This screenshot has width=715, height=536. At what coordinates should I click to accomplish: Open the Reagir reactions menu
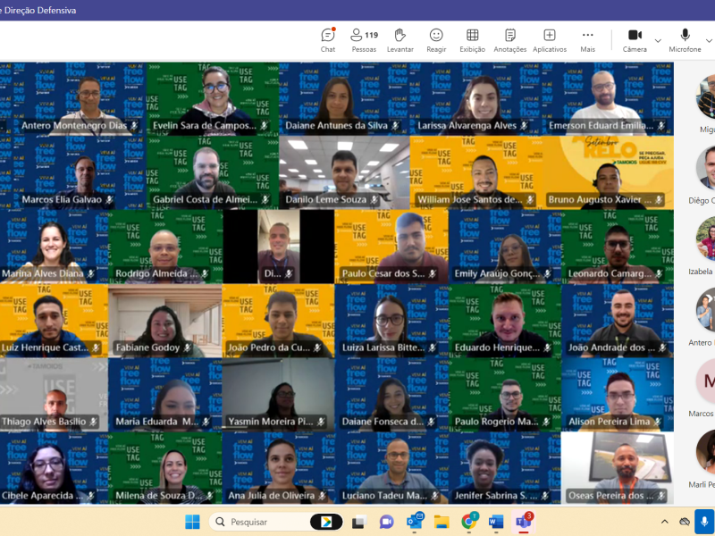pyautogui.click(x=436, y=39)
